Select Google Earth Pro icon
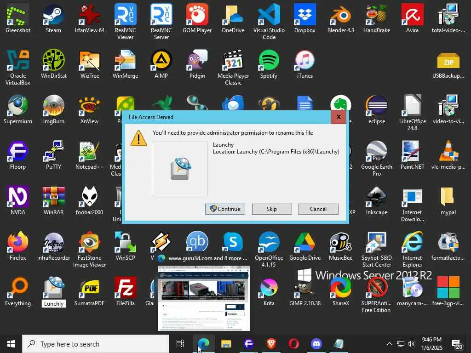Viewport: 471px width, 353px height. point(376,158)
